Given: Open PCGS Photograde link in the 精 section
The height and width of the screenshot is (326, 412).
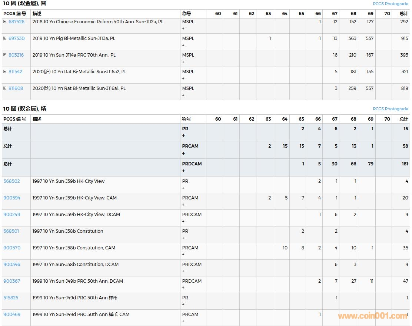Looking at the screenshot, I should [x=390, y=109].
